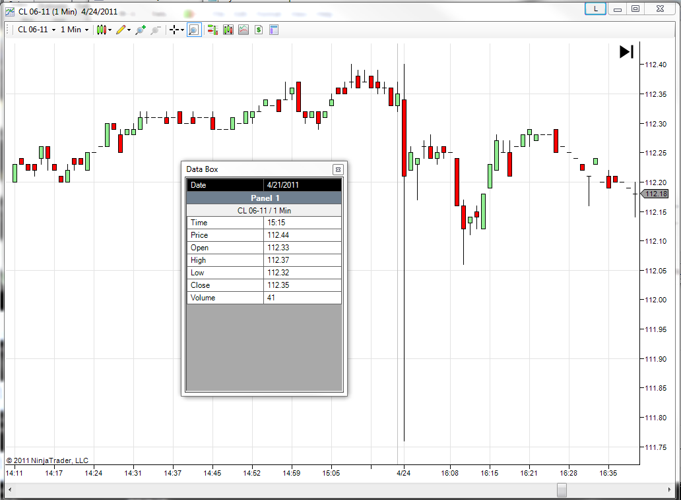Toggle the Data Box magnifier icon
This screenshot has width=681, height=500.
(194, 30)
